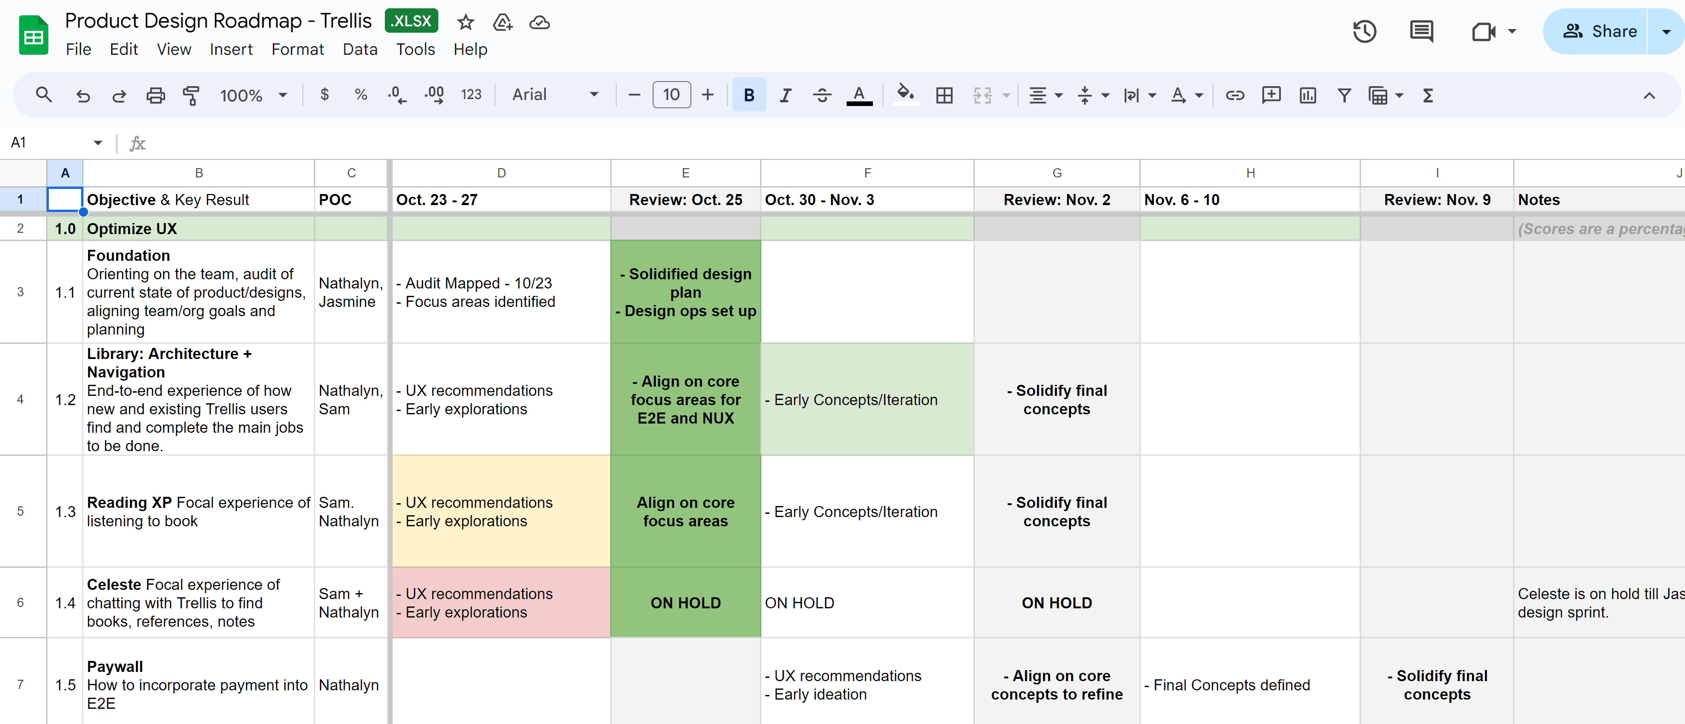Open functions sigma icon

point(1428,95)
